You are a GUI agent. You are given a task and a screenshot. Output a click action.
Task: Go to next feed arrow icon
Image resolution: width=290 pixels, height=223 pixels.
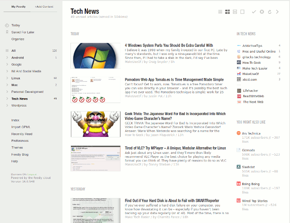277,12
